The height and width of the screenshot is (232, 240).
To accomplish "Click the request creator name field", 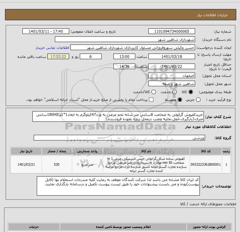I will (x=133, y=48).
